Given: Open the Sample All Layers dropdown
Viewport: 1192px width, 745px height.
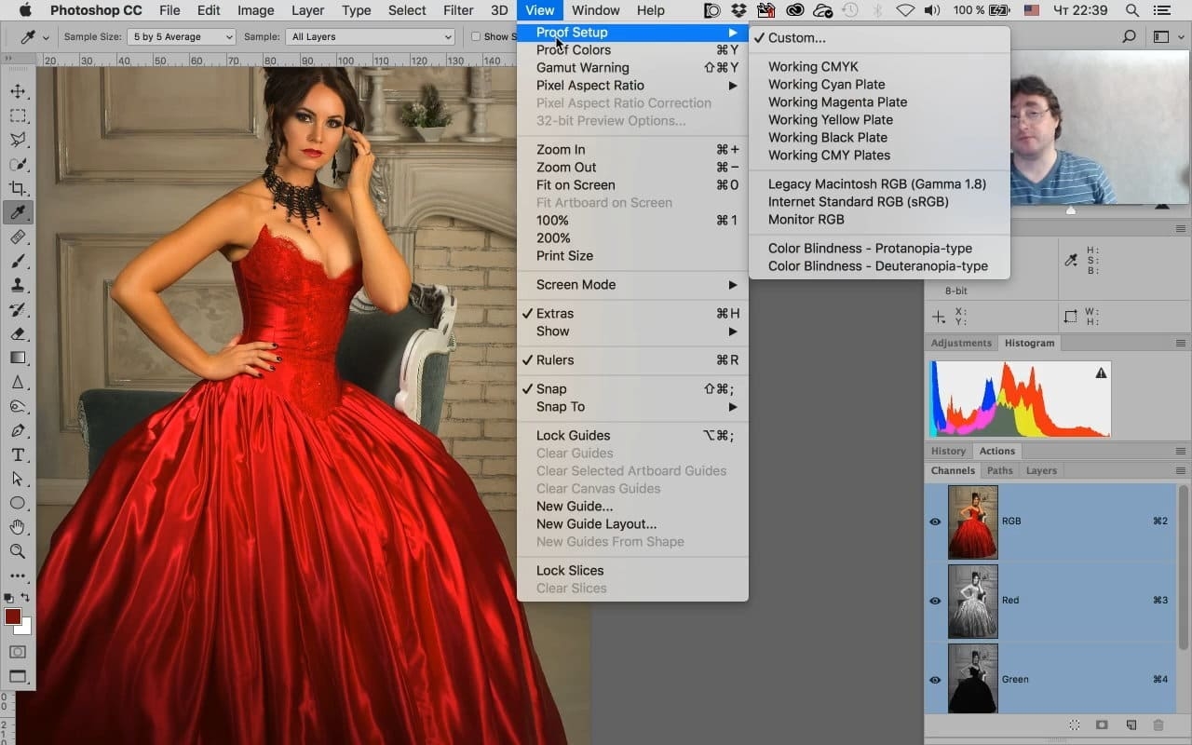Looking at the screenshot, I should click(x=371, y=37).
